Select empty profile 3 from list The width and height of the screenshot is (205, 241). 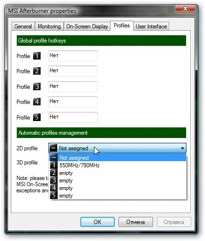click(118, 181)
